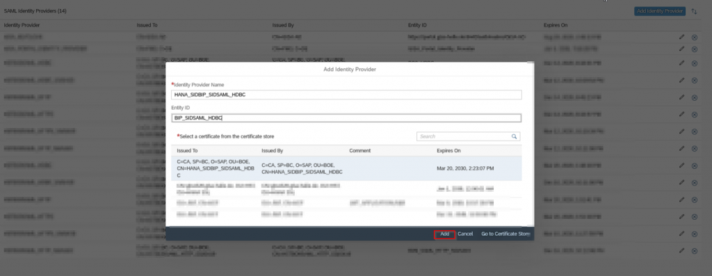
Task: Click the SAML Identity Providers (14) title
Action: pyautogui.click(x=35, y=10)
